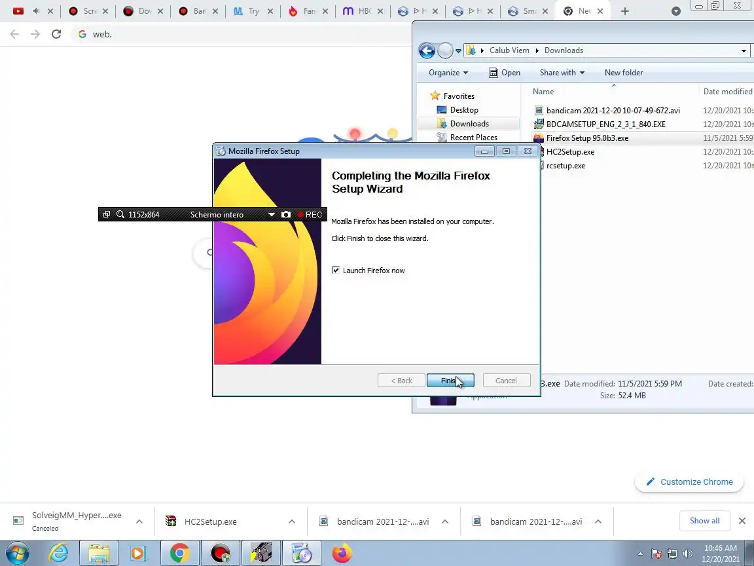
Task: Expand SolveigMM_Hyper download options chevron
Action: tap(139, 521)
